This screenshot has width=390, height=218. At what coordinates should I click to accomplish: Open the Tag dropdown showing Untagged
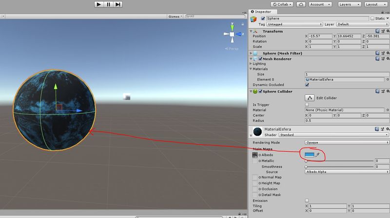click(294, 24)
